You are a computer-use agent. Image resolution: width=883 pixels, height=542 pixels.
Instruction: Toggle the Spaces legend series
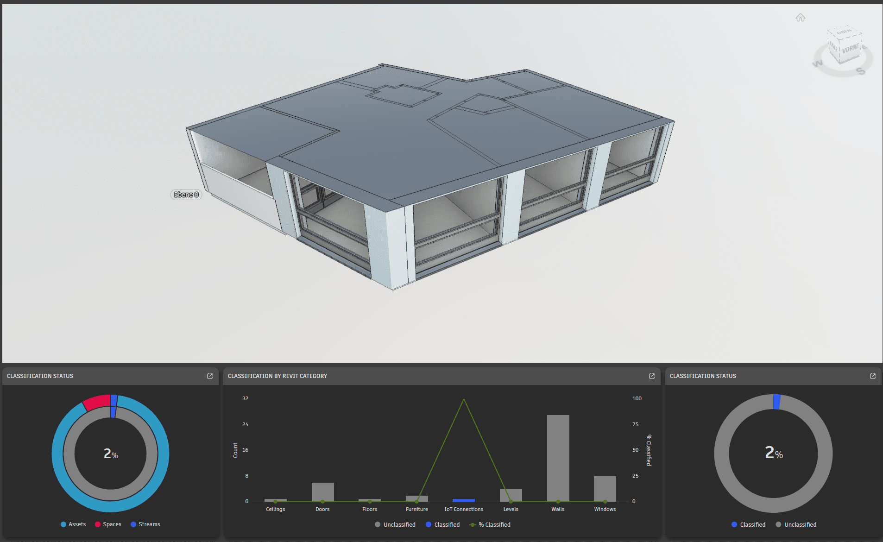(108, 524)
